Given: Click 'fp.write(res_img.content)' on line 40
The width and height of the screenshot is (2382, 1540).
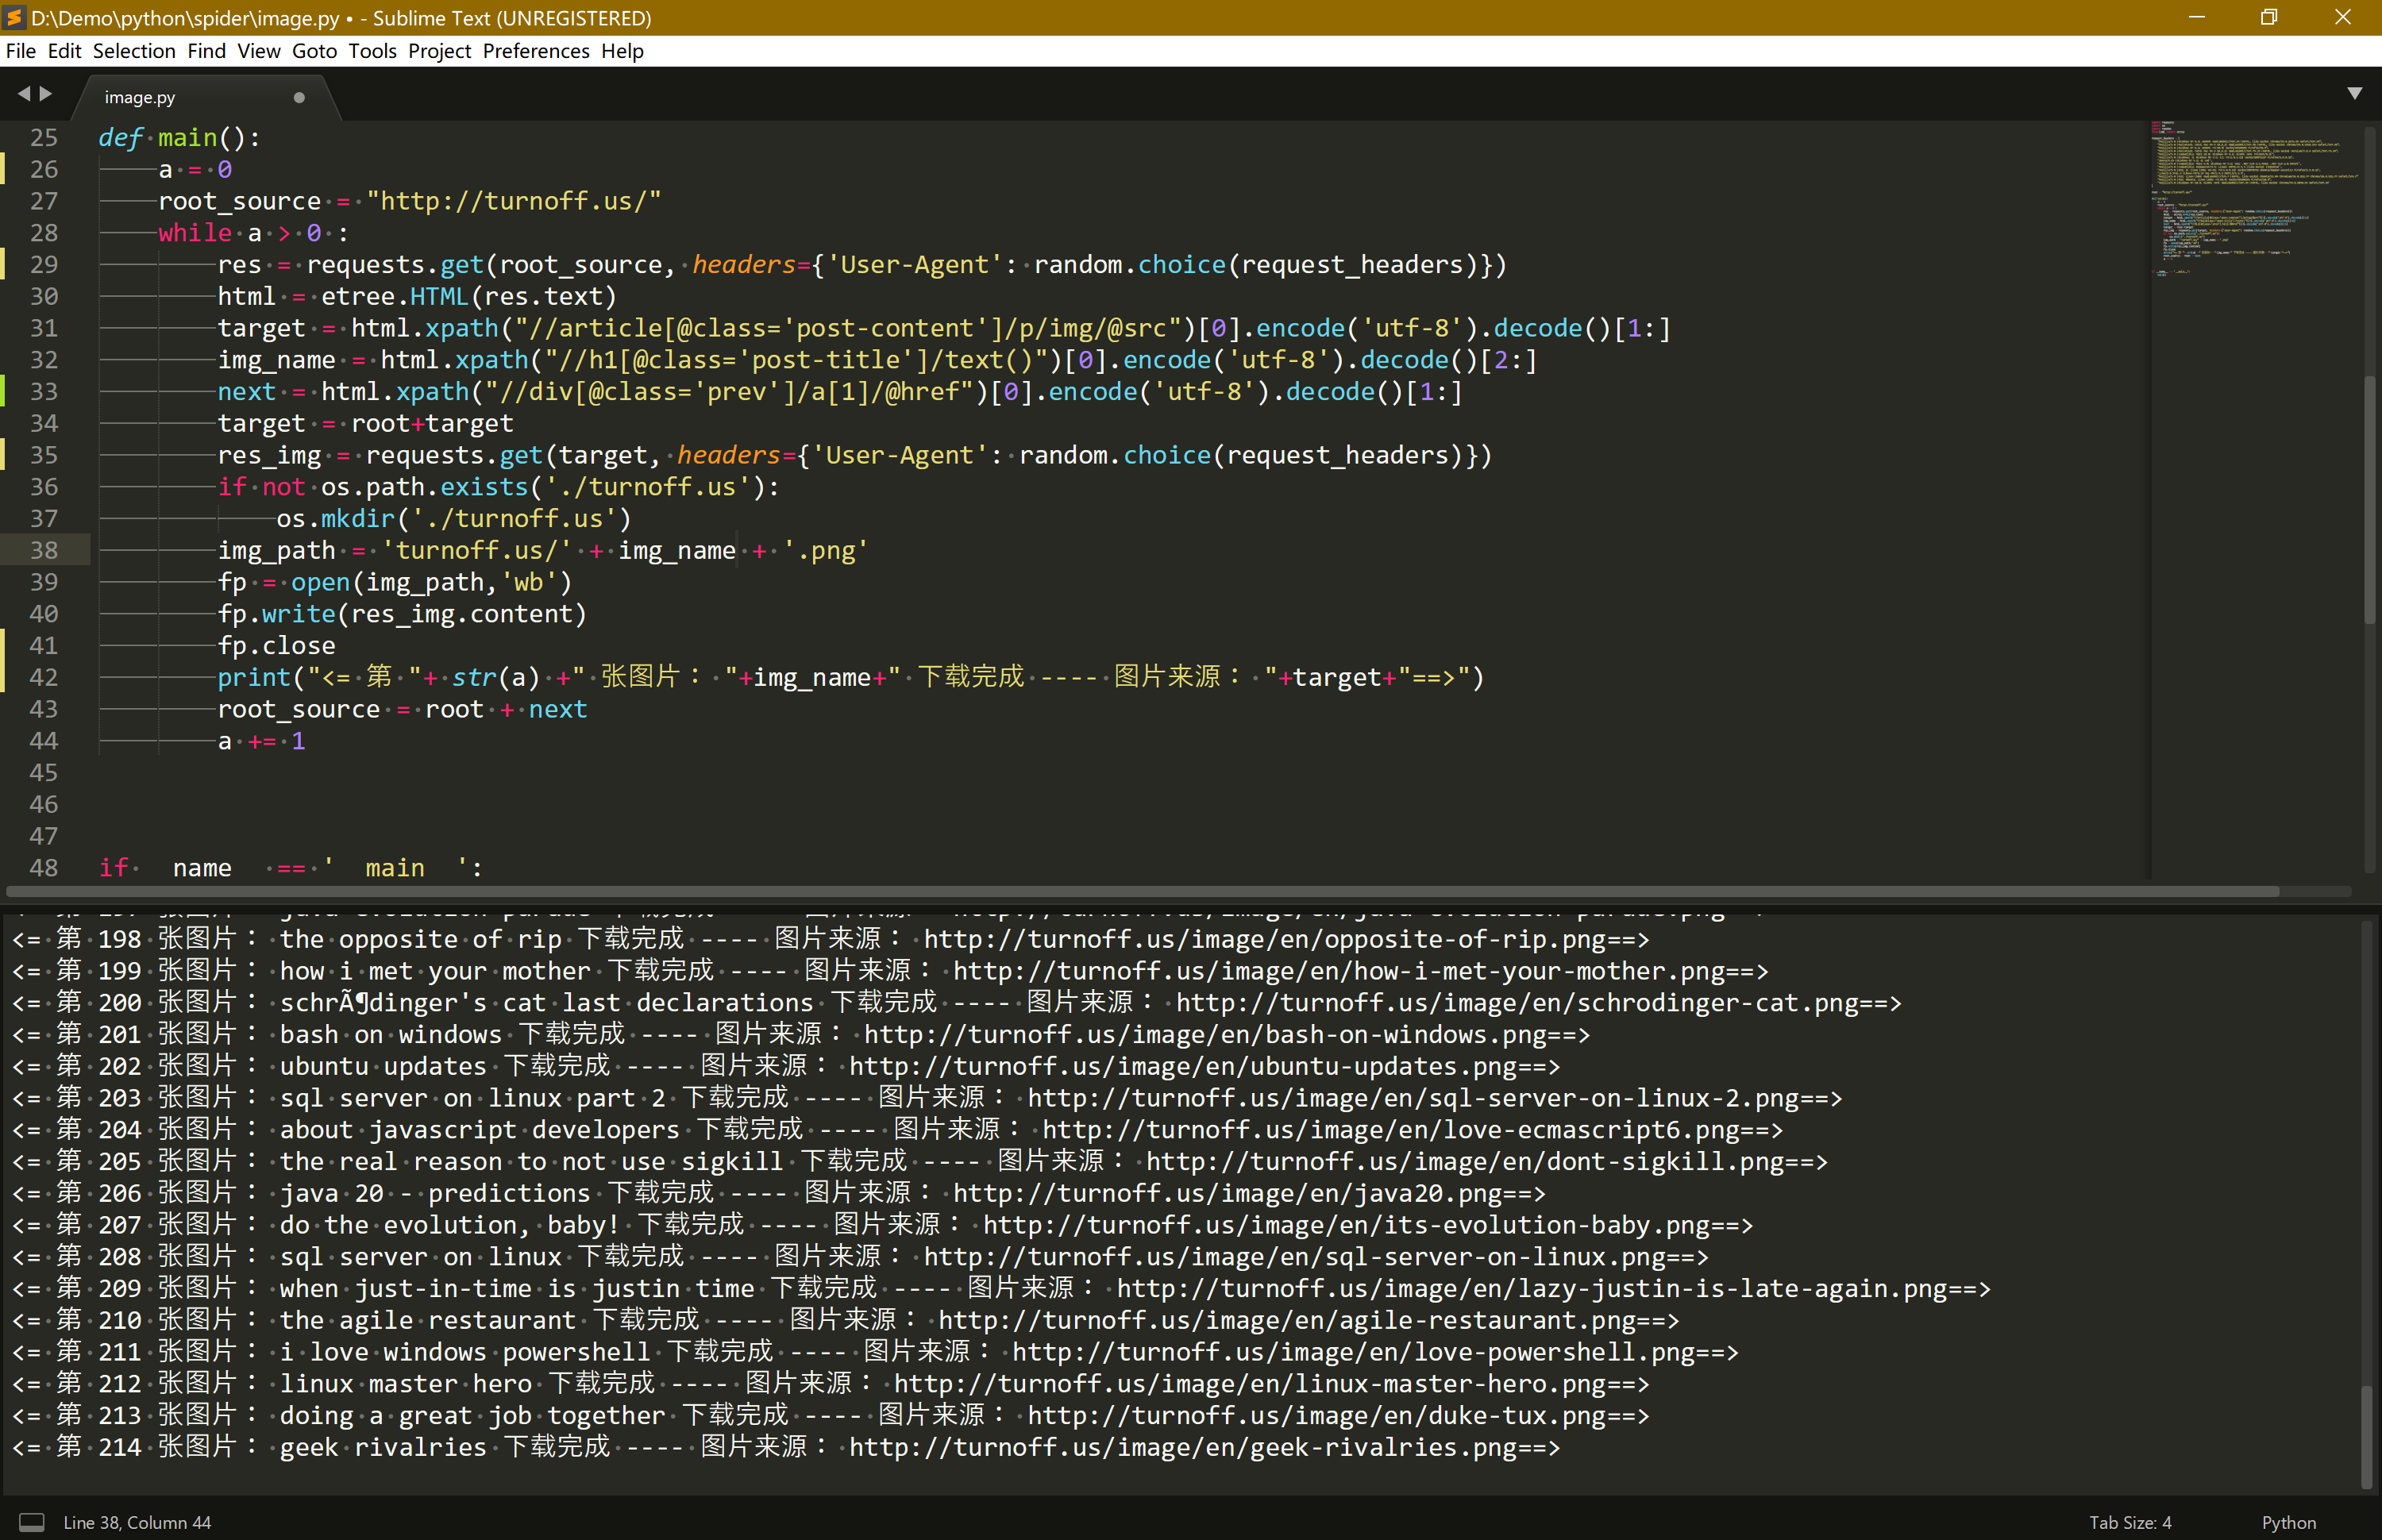Looking at the screenshot, I should [x=402, y=614].
